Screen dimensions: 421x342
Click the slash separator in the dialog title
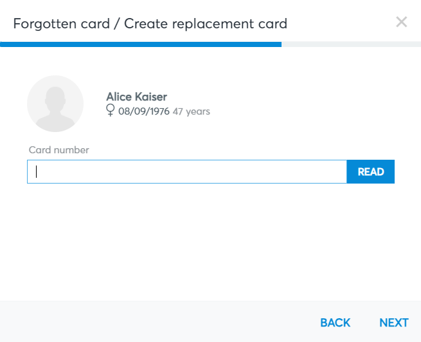tap(117, 24)
